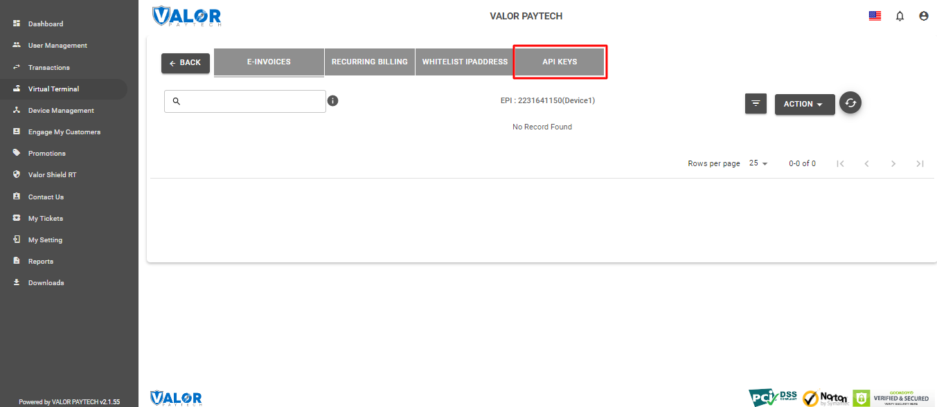
Task: Click the 'No Record Found' message
Action: [542, 127]
